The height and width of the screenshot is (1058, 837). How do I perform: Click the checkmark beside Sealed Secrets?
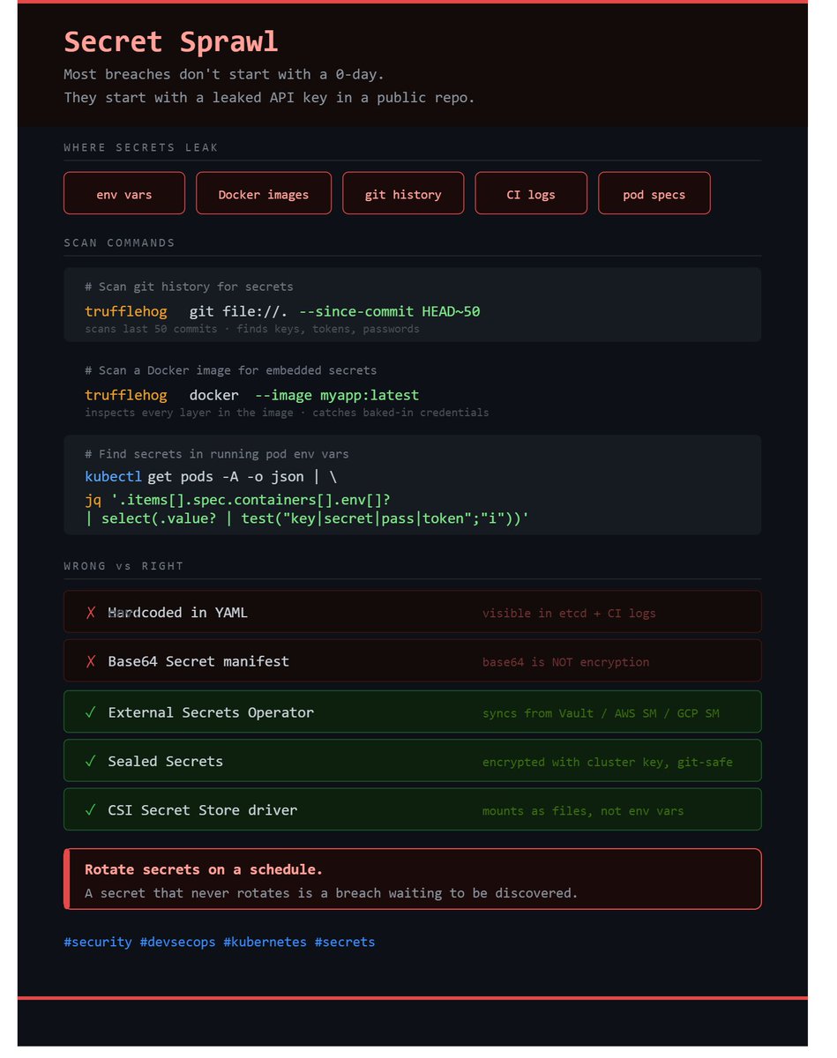tap(91, 761)
